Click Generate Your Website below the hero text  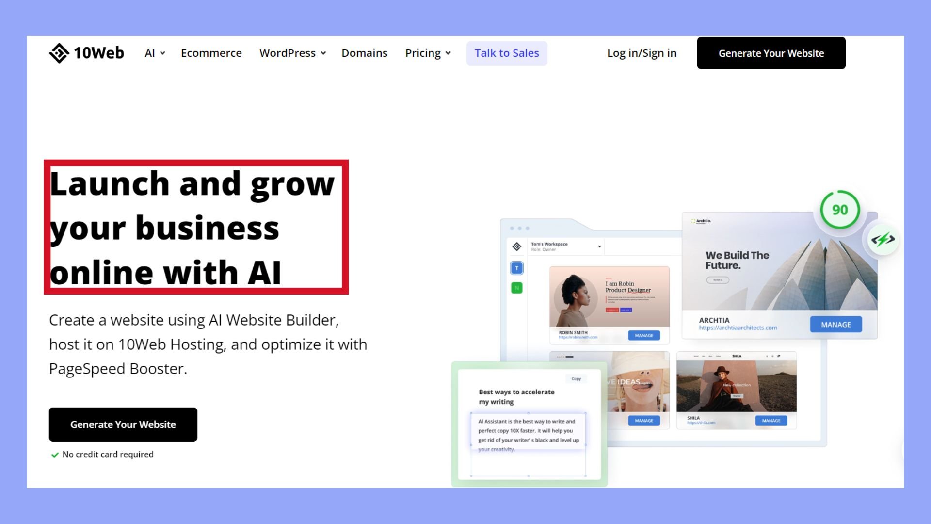(123, 424)
